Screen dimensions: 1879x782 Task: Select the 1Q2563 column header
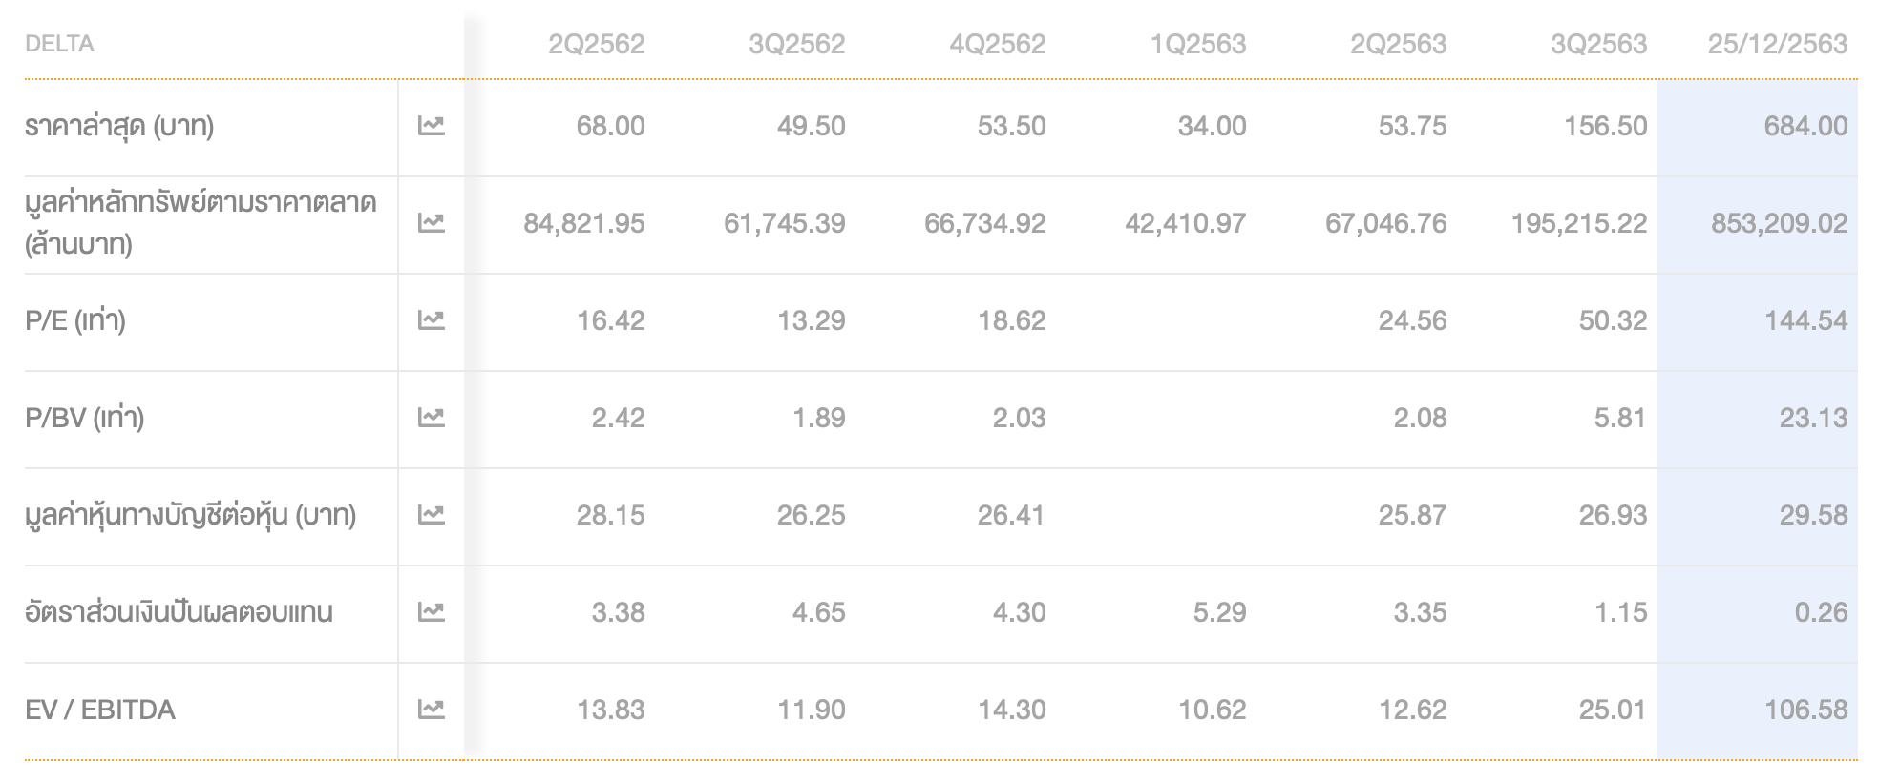point(1197,44)
